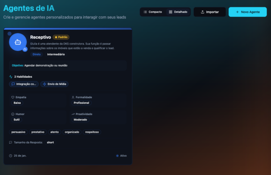Click the robot avatar of Receptivo agent
Screen dimensions: 271x175
click(18, 42)
